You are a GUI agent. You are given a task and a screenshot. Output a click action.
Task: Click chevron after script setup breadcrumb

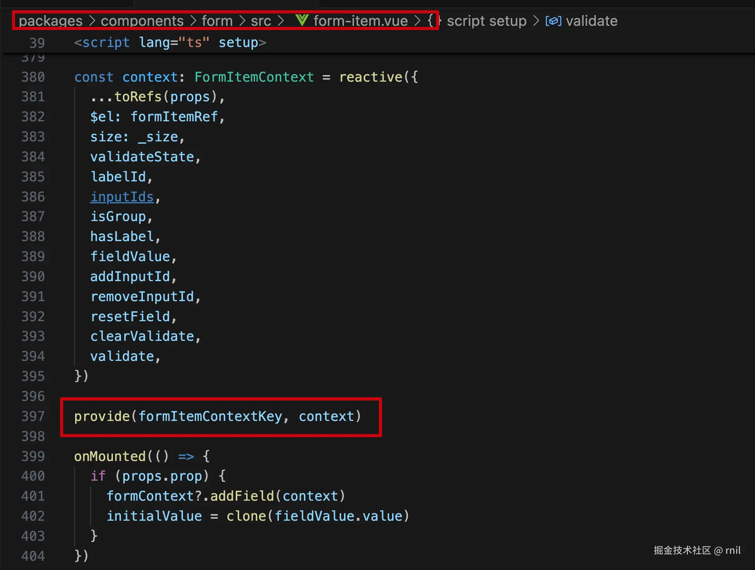[536, 21]
